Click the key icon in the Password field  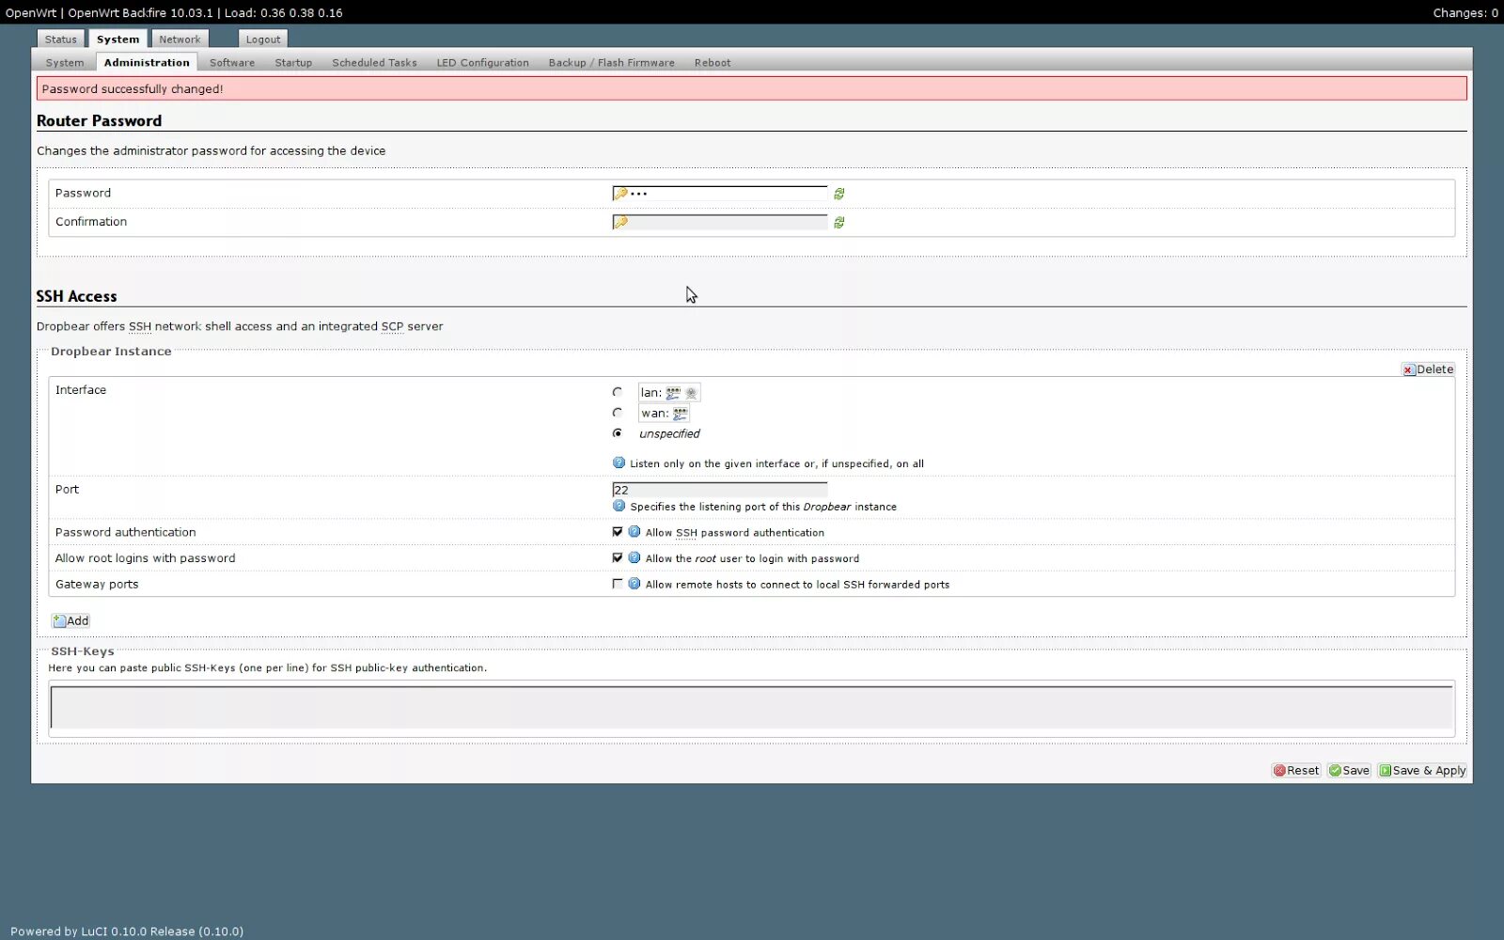point(619,193)
